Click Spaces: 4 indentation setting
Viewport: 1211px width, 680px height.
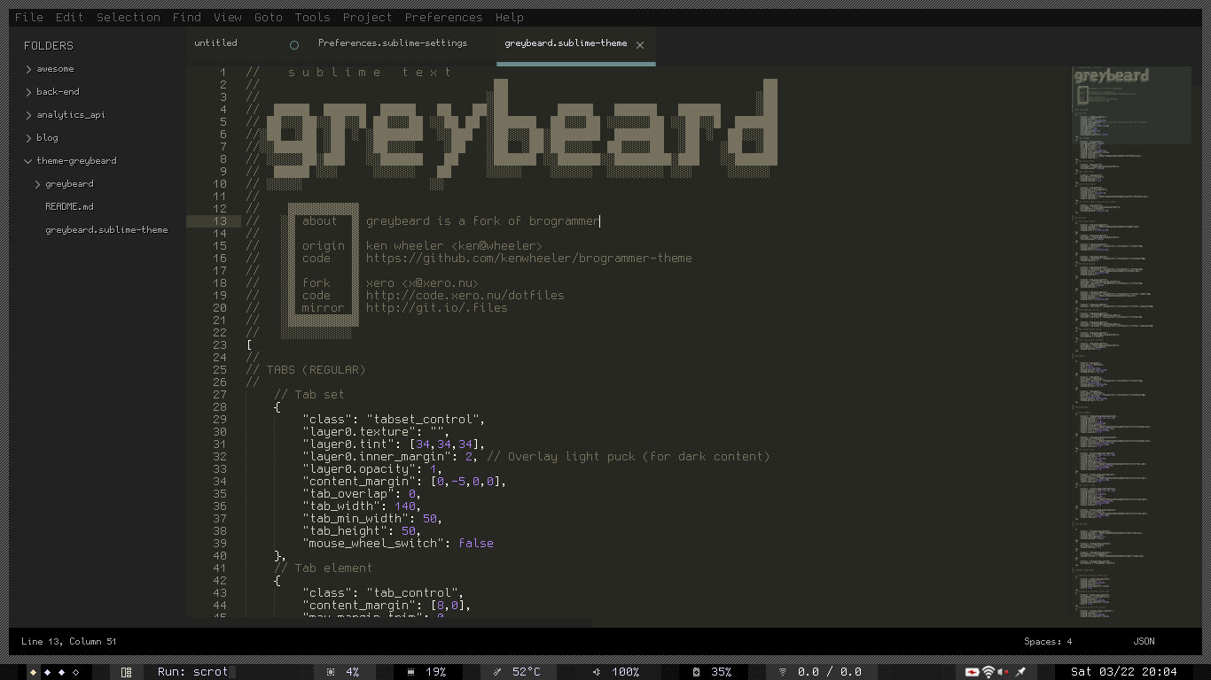(1048, 641)
